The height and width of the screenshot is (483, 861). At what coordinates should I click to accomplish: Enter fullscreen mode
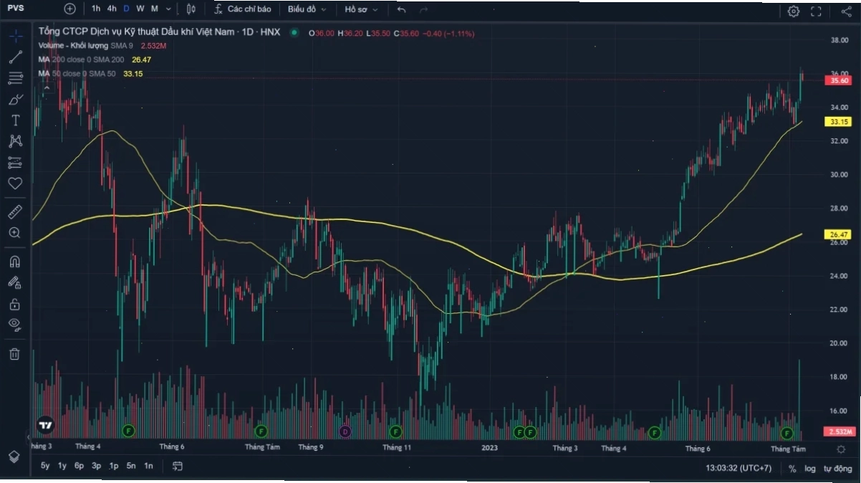(816, 11)
